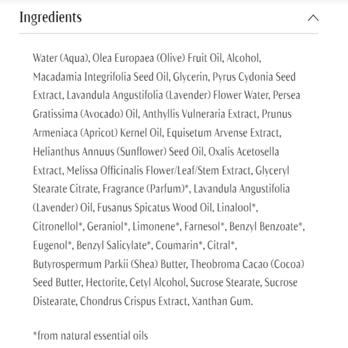Collapse the Ingredients section using the chevron
Viewport: 348px width, 348px height.
tap(313, 18)
